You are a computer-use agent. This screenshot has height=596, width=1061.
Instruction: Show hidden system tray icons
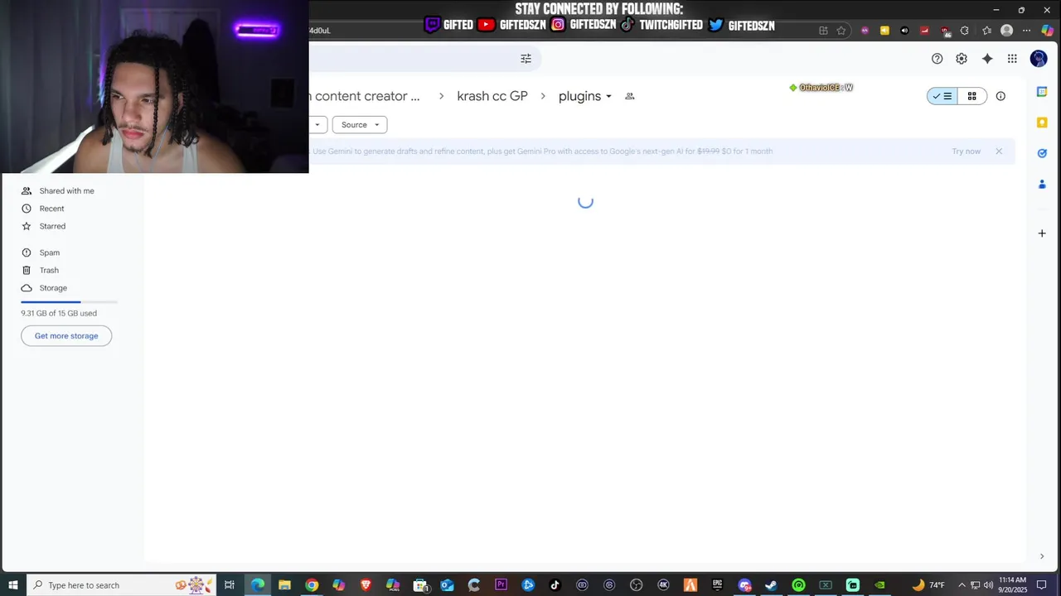pos(962,585)
